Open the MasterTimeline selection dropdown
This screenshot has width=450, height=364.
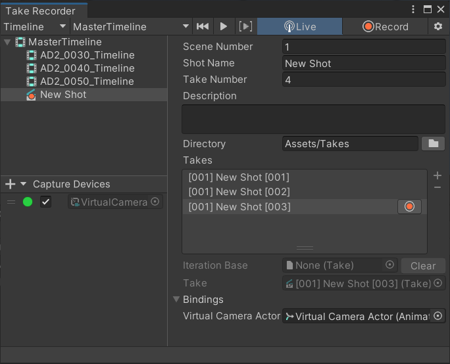130,27
